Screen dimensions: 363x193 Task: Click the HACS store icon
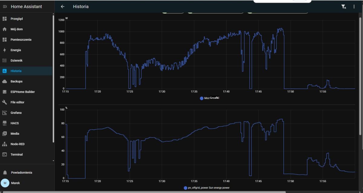click(x=5, y=123)
